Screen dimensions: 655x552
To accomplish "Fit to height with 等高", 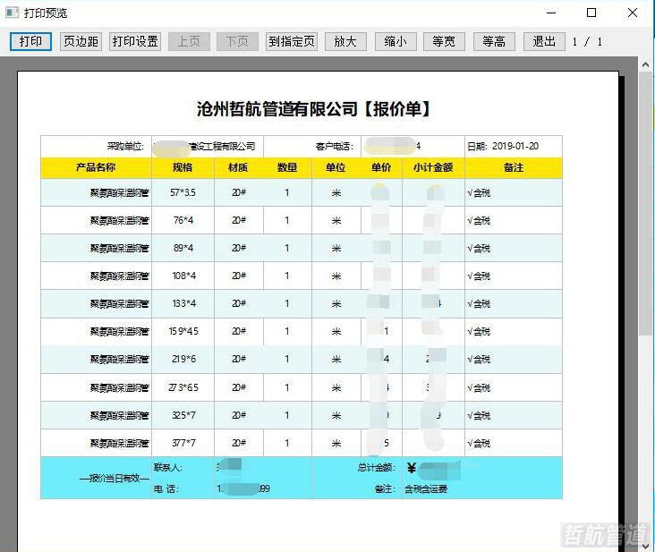I will 494,41.
